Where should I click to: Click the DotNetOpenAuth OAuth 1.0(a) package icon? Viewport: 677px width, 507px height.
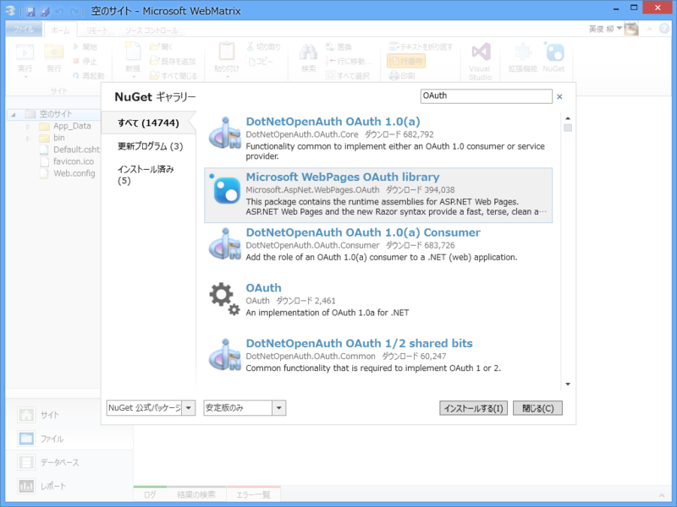pyautogui.click(x=224, y=133)
